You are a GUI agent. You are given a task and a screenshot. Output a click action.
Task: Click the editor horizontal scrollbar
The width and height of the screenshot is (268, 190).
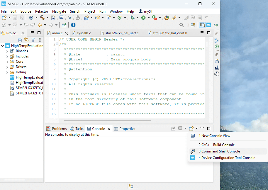tap(107, 121)
